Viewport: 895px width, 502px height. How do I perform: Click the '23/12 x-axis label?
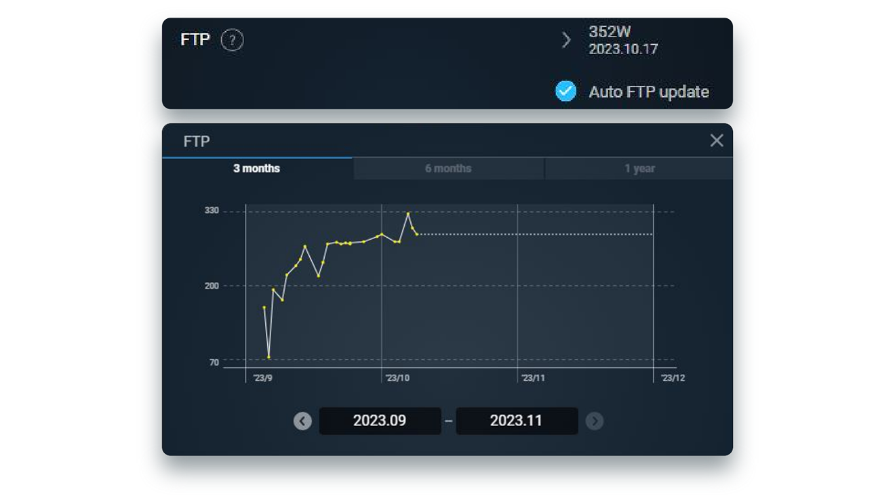673,378
